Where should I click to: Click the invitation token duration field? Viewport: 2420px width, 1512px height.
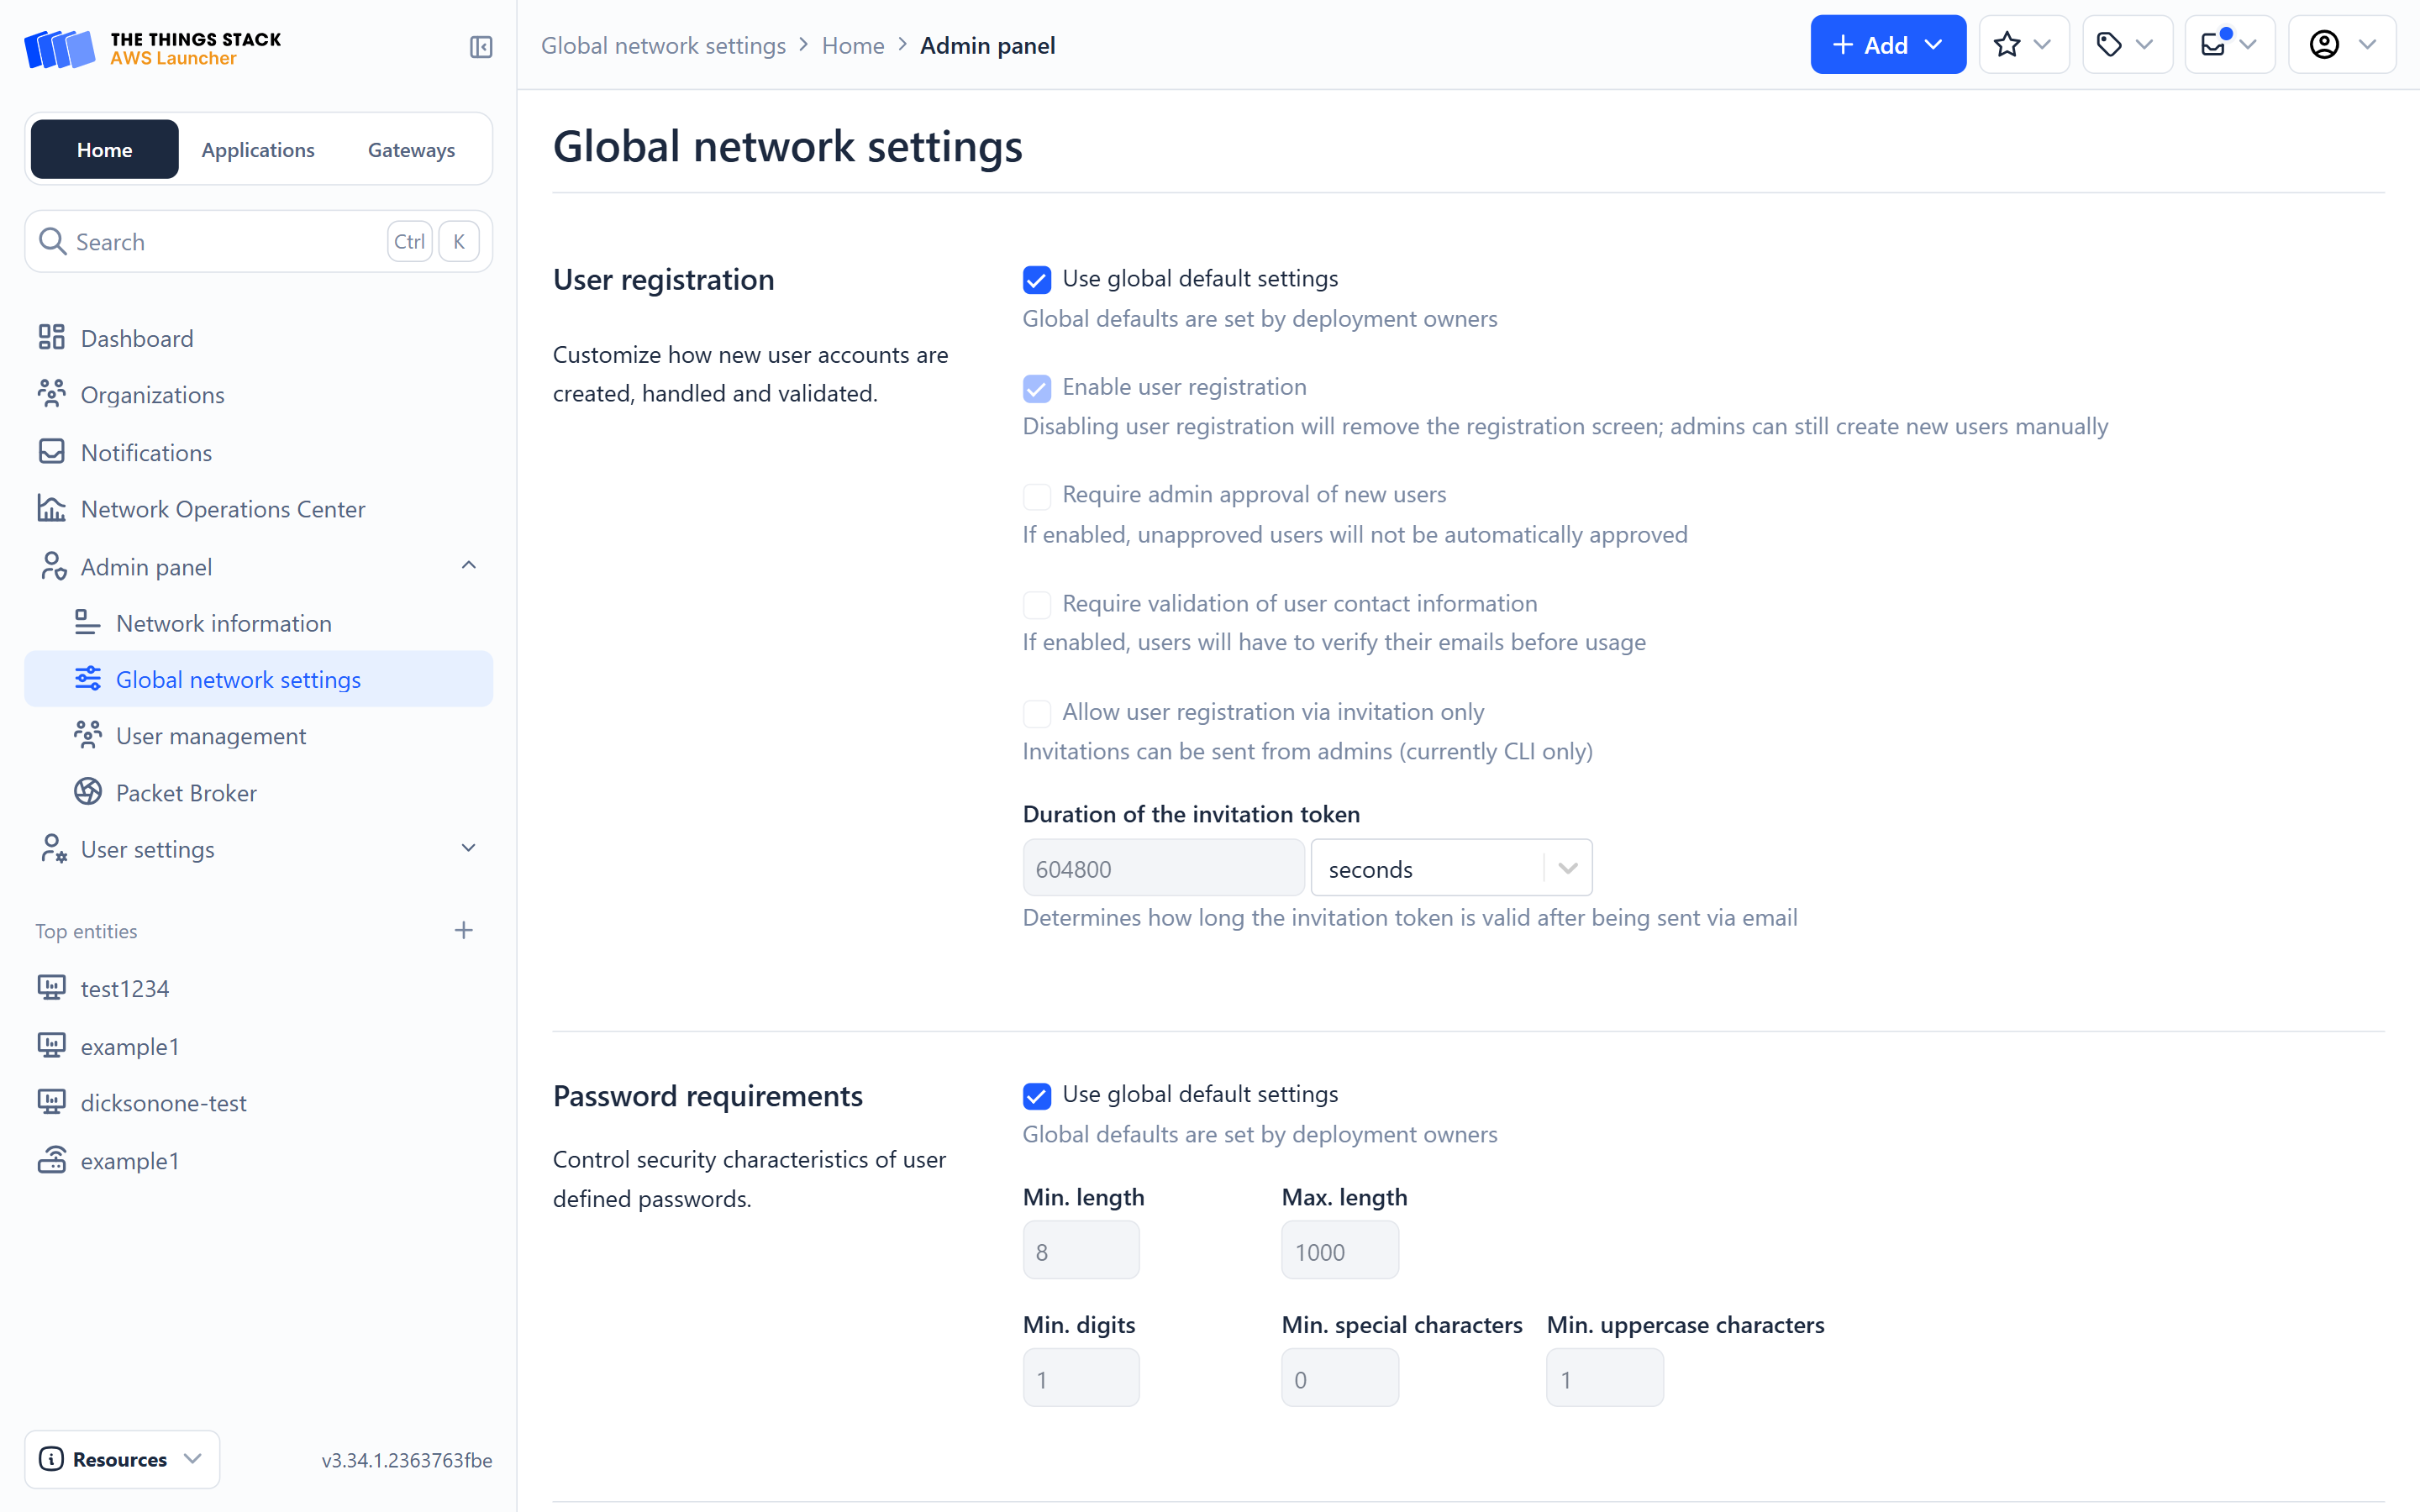tap(1163, 868)
